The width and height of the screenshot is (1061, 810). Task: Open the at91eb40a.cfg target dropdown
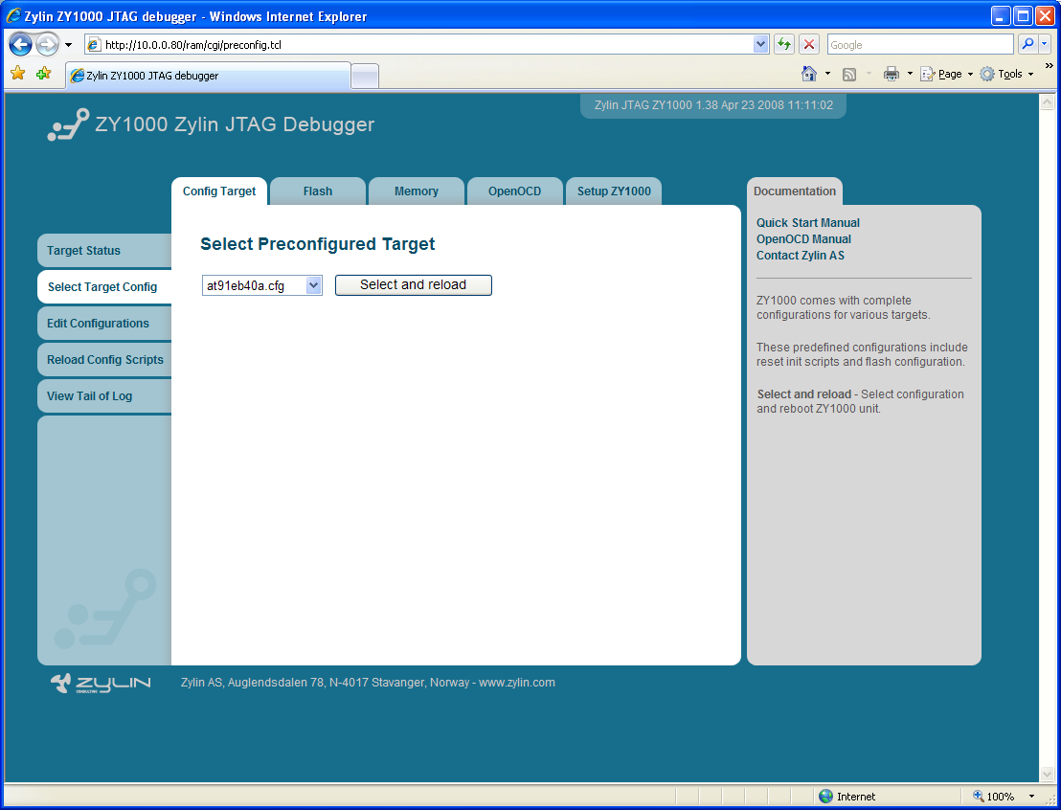(261, 285)
